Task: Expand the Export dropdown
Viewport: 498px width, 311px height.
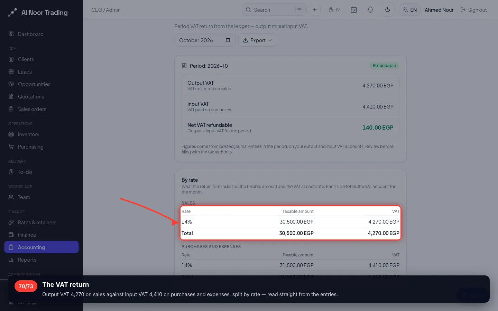Action: click(257, 40)
